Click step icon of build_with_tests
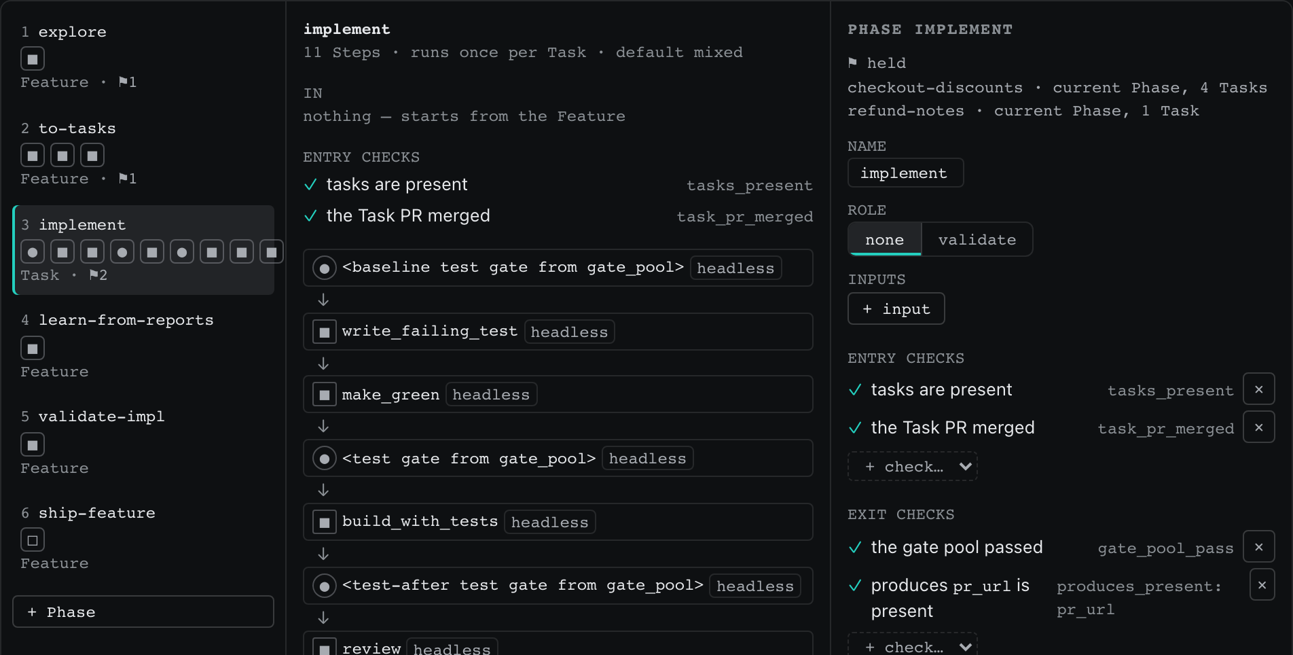Viewport: 1293px width, 655px height. [325, 523]
